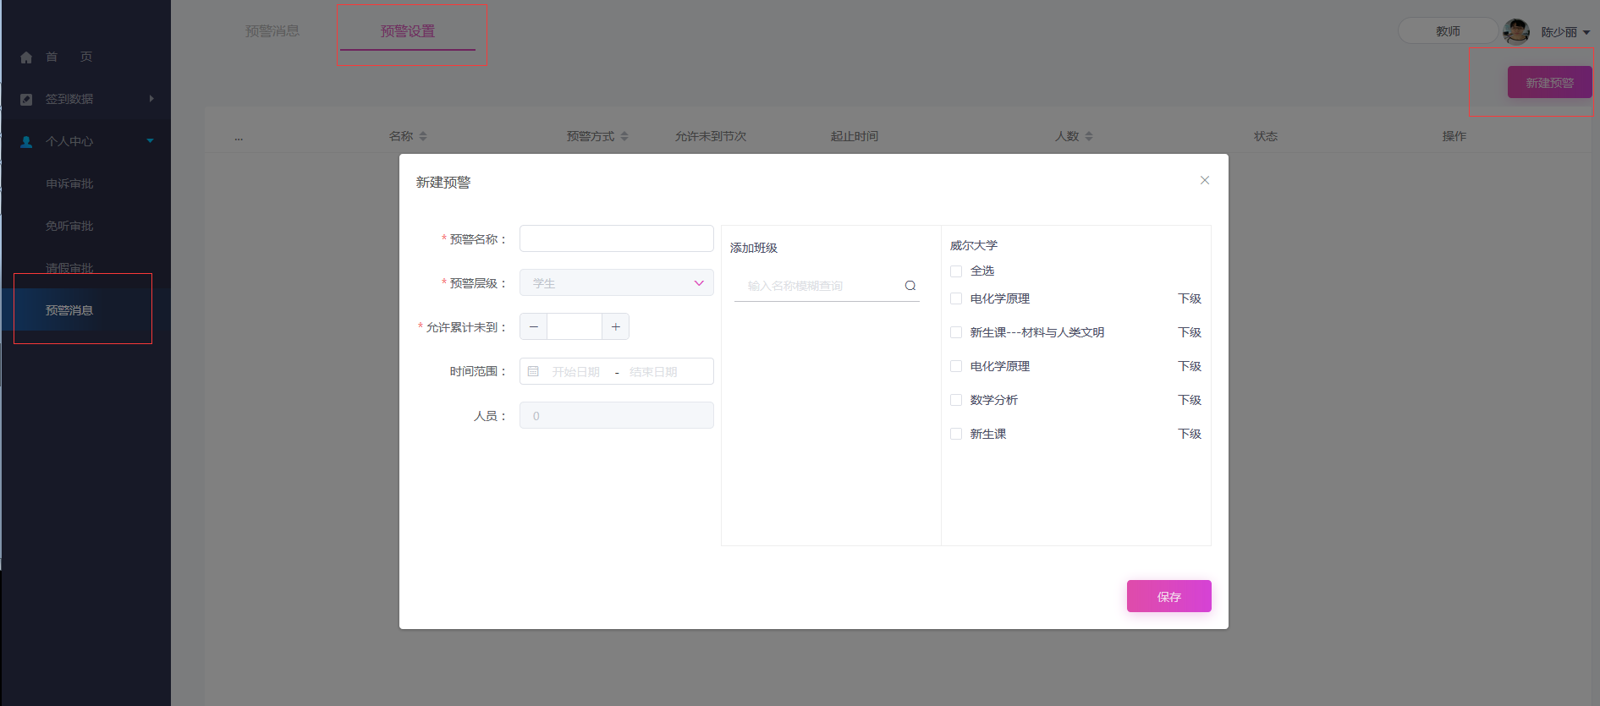Open the 预警层级 dropdown
The width and height of the screenshot is (1600, 706).
(x=616, y=283)
